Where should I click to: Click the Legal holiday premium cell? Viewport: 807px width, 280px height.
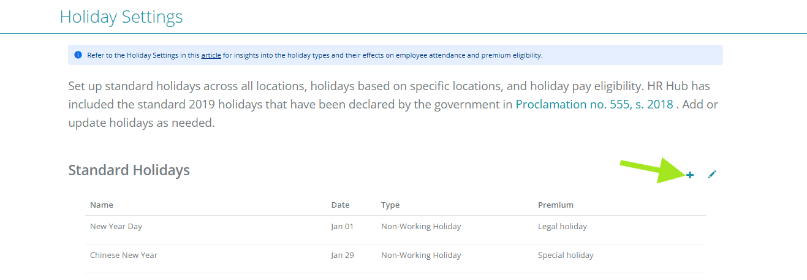[563, 227]
